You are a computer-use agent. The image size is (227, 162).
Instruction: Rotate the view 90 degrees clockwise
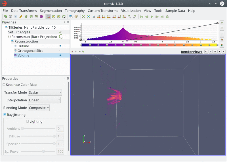(x=129, y=17)
